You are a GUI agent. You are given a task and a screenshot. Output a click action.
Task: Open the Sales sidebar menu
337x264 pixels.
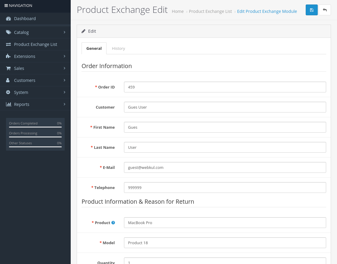click(35, 68)
